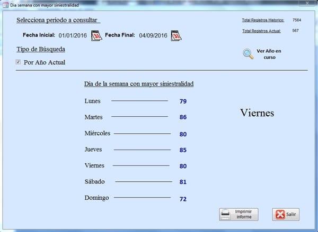Click the Domingo day label

point(97,198)
